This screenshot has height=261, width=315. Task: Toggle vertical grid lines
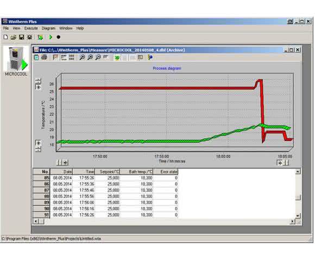point(133,58)
